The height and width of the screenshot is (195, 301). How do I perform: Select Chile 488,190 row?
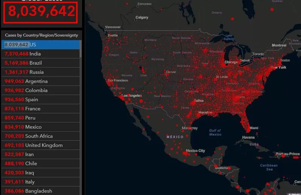(x=41, y=163)
